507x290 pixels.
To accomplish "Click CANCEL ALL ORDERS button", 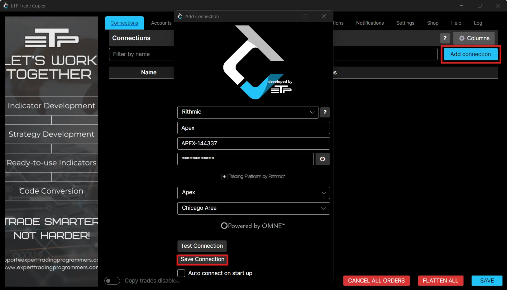I will [376, 281].
